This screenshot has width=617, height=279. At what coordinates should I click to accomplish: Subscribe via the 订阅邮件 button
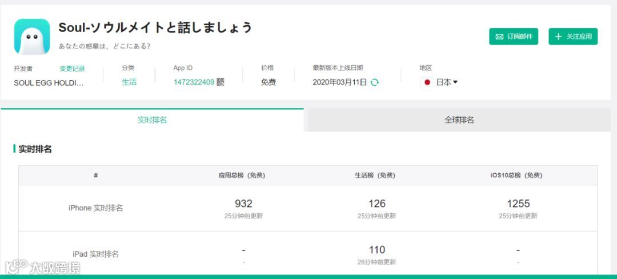pyautogui.click(x=514, y=37)
